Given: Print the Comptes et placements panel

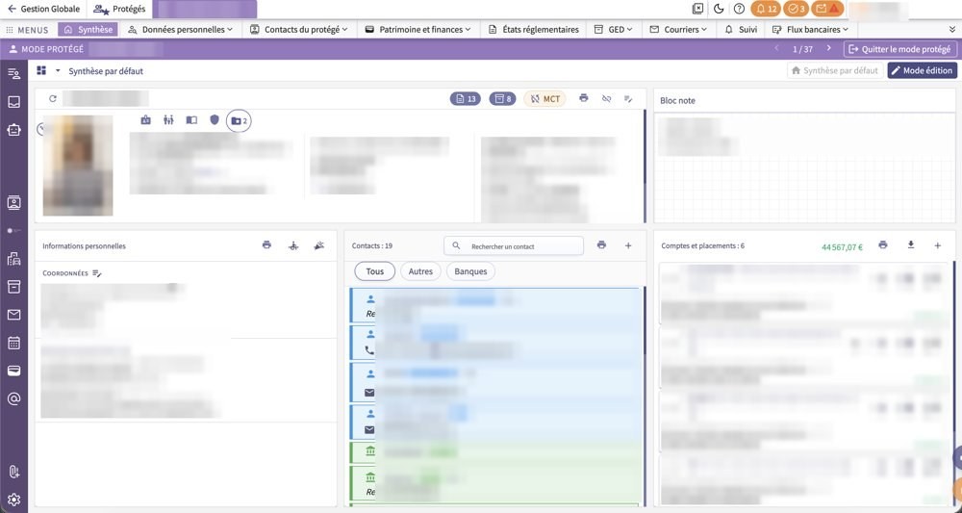Looking at the screenshot, I should [x=883, y=245].
